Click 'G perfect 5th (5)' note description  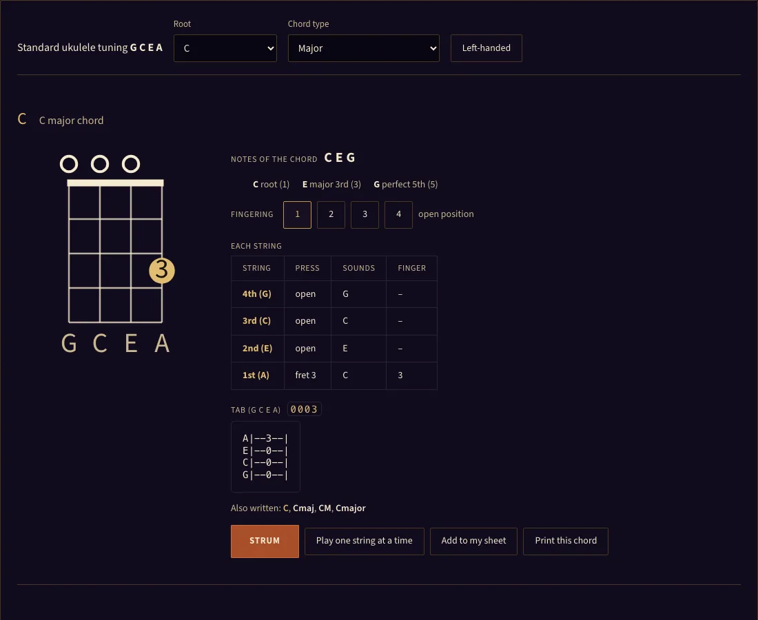point(406,185)
